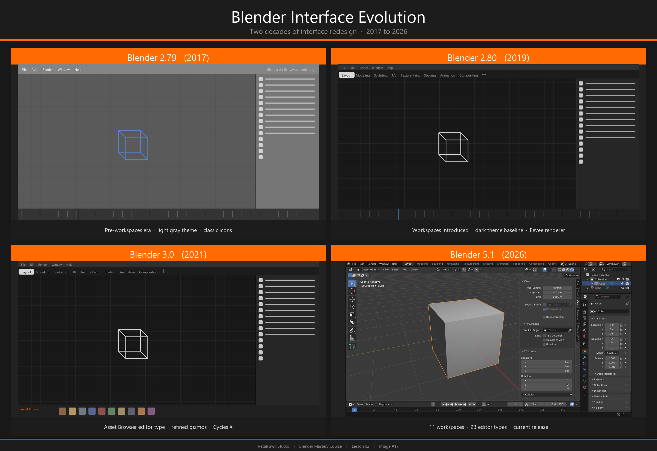Open the Modifiers wrench properties tab

585,358
